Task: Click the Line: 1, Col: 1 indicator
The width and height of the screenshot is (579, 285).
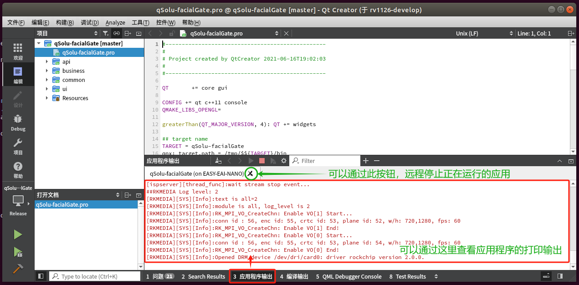Action: pyautogui.click(x=534, y=33)
